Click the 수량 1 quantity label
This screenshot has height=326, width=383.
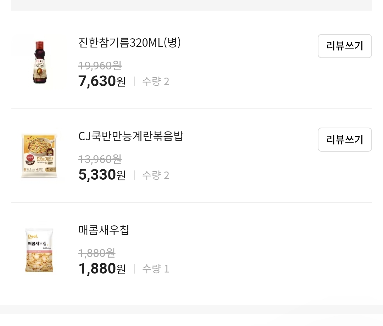tap(155, 269)
